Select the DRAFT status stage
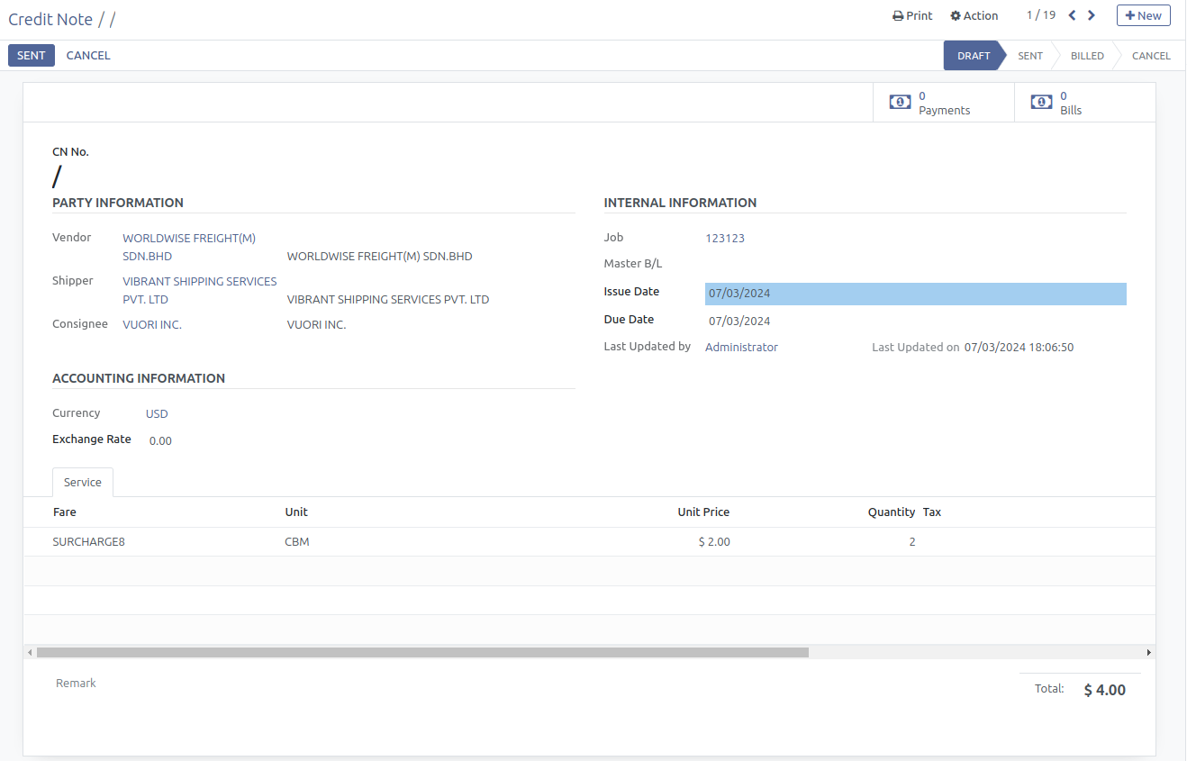Screen dimensions: 1187x761 [973, 56]
